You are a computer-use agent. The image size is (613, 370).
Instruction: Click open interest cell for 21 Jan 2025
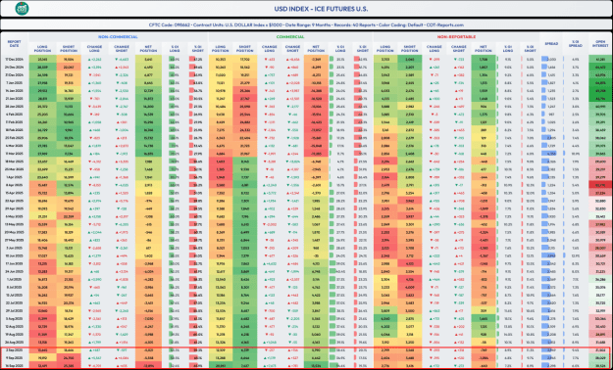click(600, 98)
